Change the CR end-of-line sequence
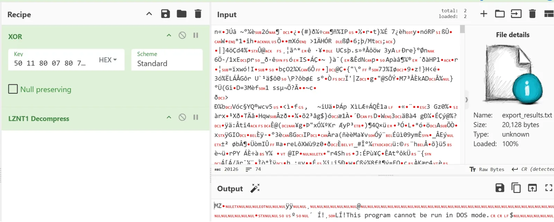Screen dimensions: 554x222 click(533, 169)
